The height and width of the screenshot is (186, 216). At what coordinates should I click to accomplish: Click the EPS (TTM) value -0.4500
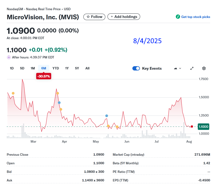coord(204,180)
